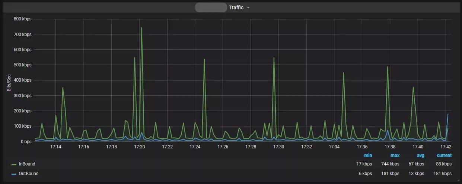
Task: Click the 500 kbps y-axis label
Action: pos(22,65)
